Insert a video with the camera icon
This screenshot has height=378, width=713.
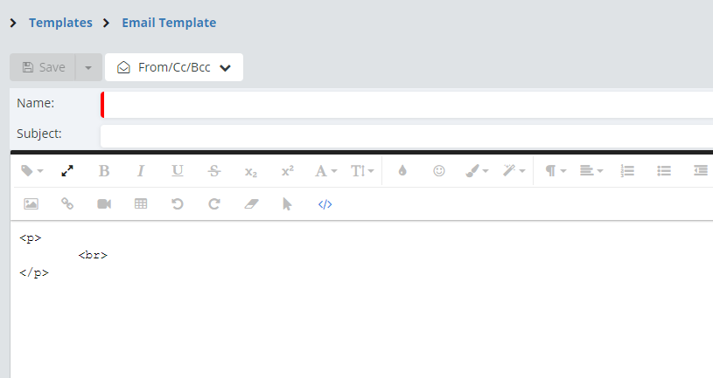tap(104, 204)
